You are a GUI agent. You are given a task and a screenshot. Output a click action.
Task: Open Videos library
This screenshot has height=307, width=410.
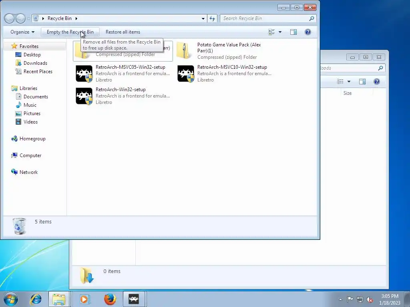coord(30,122)
